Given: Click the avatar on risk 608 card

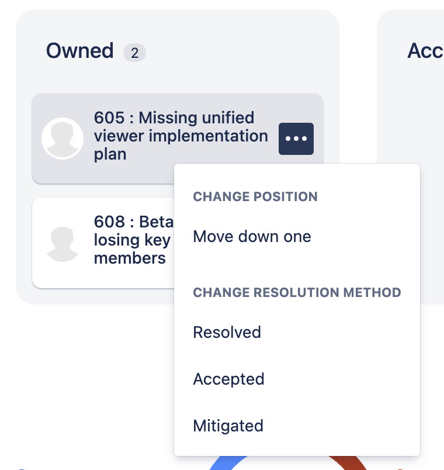Looking at the screenshot, I should tap(63, 243).
